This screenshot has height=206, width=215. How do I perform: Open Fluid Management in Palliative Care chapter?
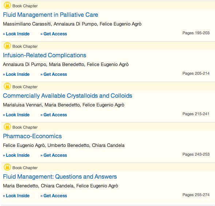[x=50, y=15]
